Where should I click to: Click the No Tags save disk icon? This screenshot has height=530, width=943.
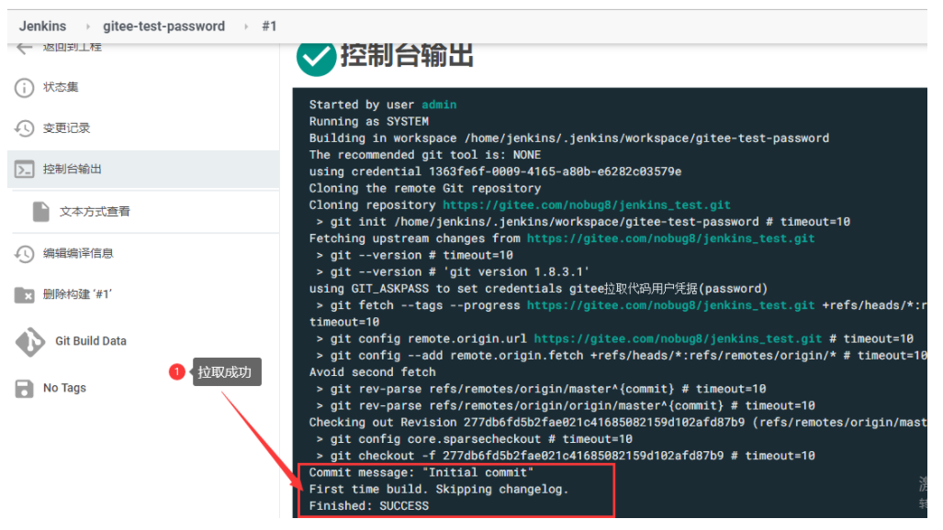click(x=24, y=388)
